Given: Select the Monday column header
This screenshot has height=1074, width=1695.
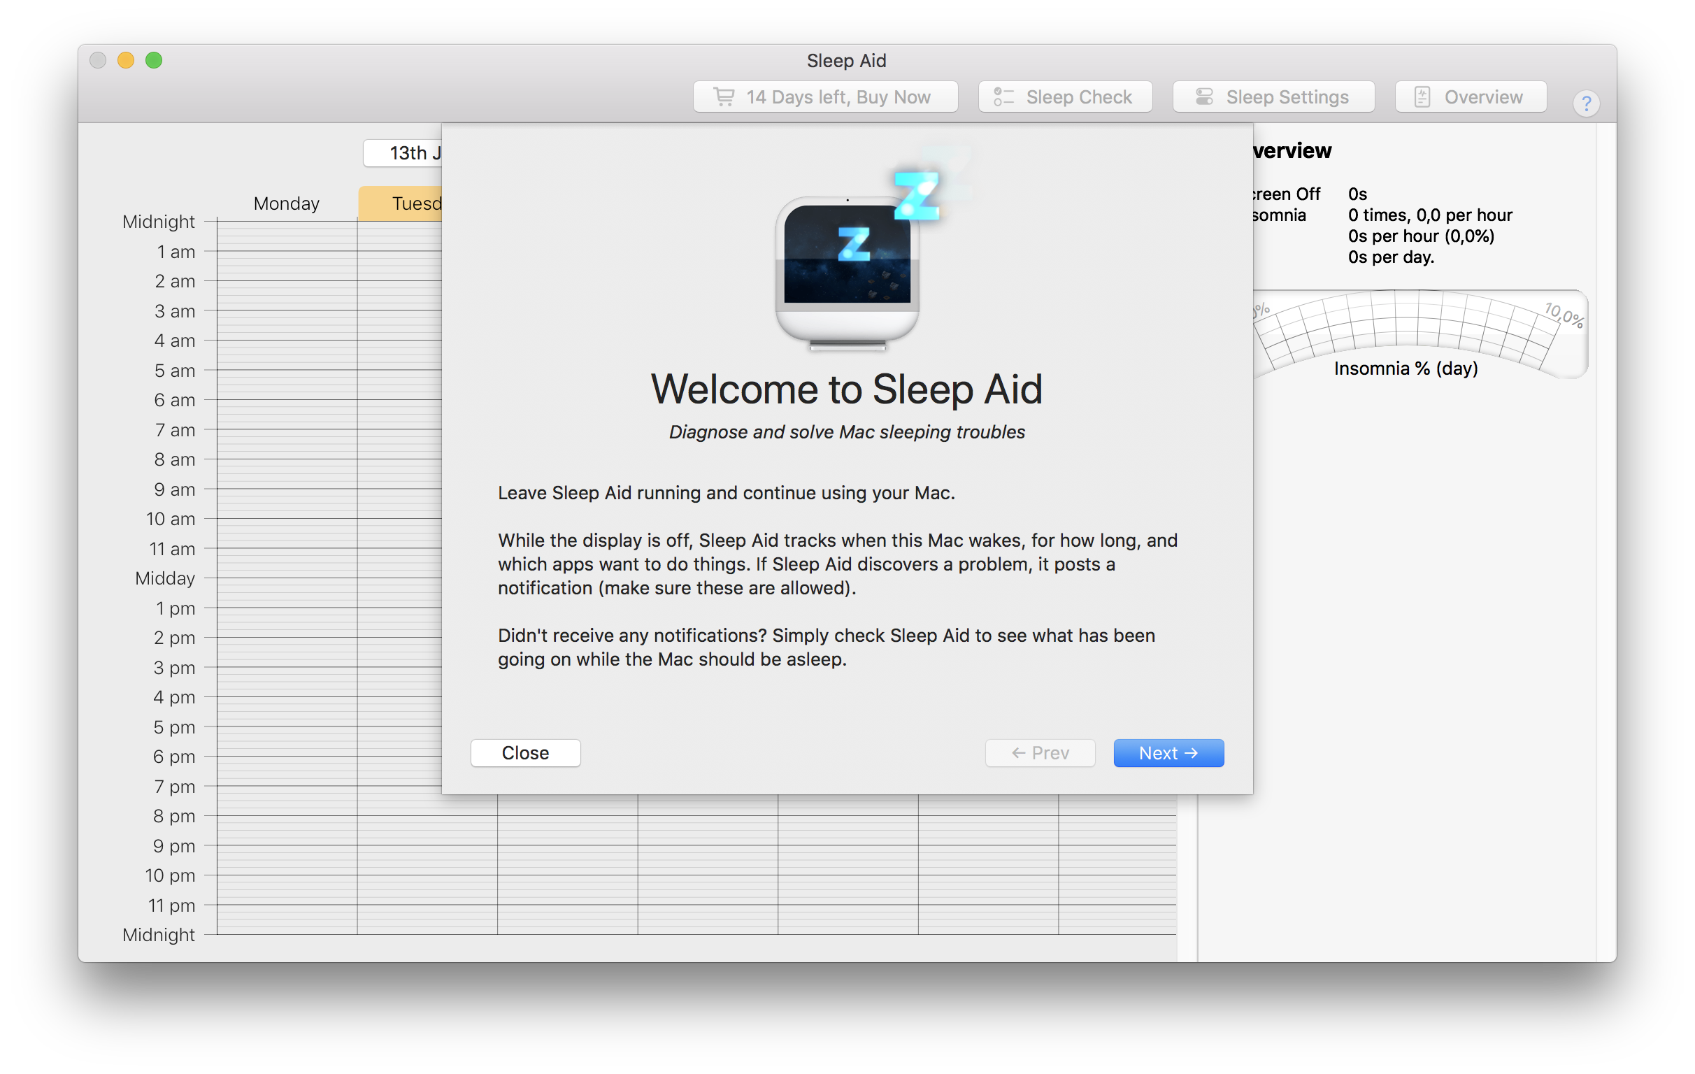Looking at the screenshot, I should [287, 203].
